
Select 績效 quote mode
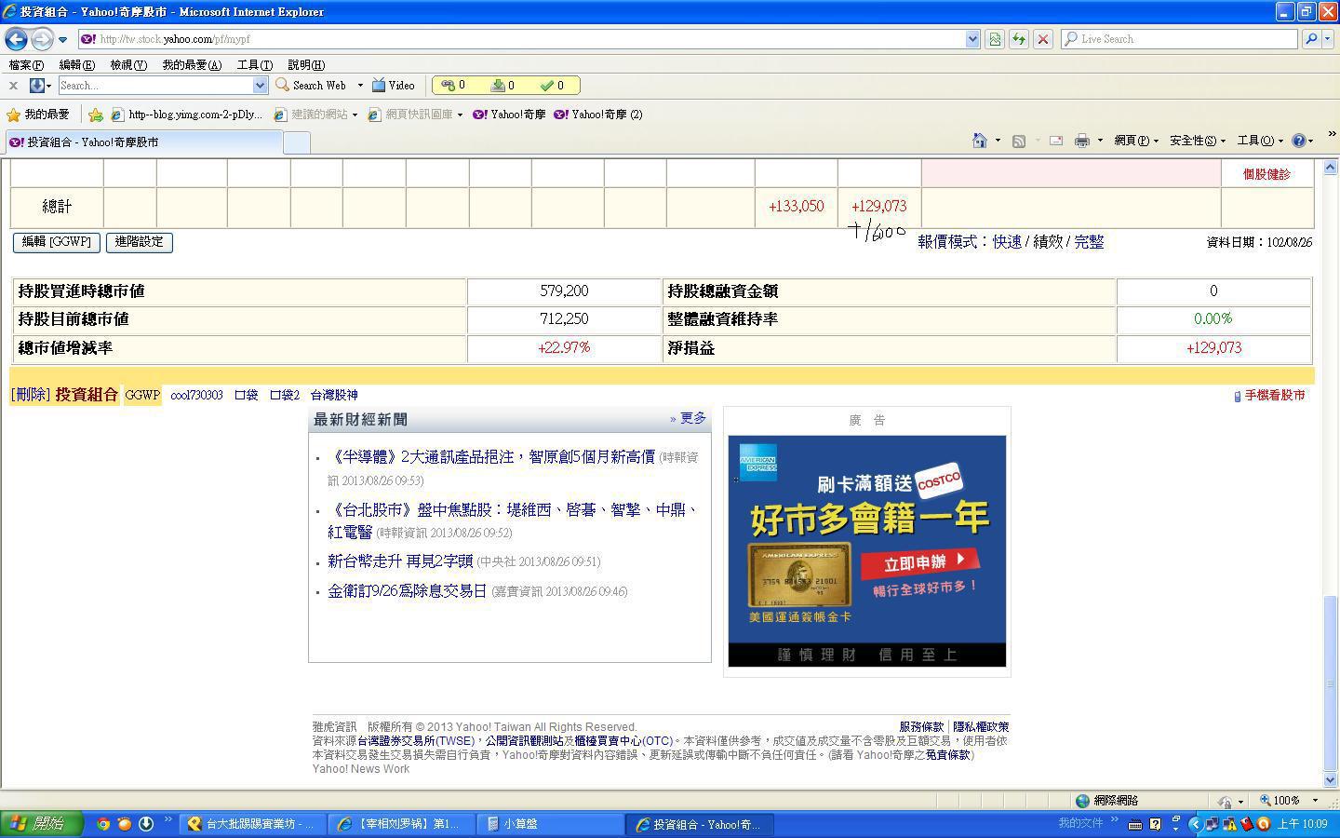tap(1048, 242)
